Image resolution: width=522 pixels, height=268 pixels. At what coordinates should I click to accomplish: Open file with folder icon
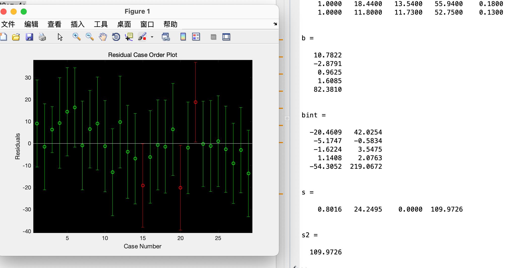[x=16, y=37]
